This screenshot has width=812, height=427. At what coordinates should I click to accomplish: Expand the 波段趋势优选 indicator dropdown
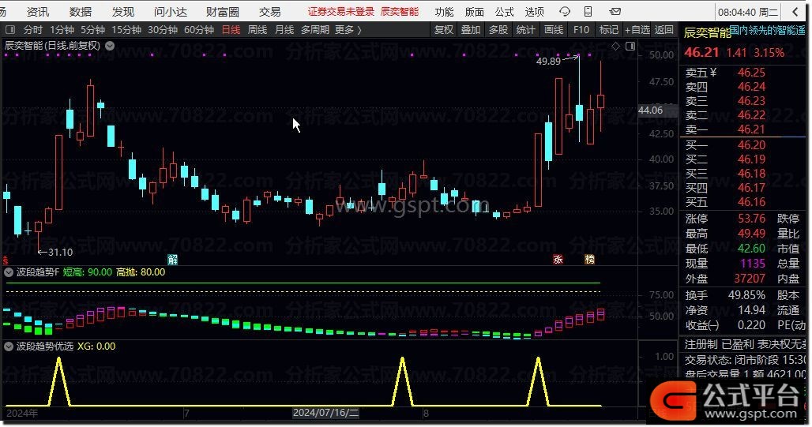[9, 346]
